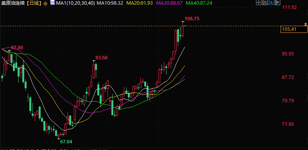This screenshot has width=308, height=150.
Task: Click the MA10:98.32 value label
Action: pyautogui.click(x=110, y=3)
